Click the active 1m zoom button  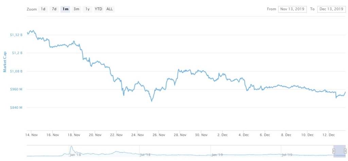click(65, 9)
